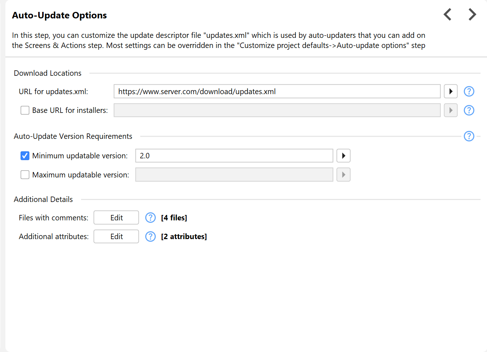Edit additional attributes
Image resolution: width=487 pixels, height=352 pixels.
click(116, 237)
